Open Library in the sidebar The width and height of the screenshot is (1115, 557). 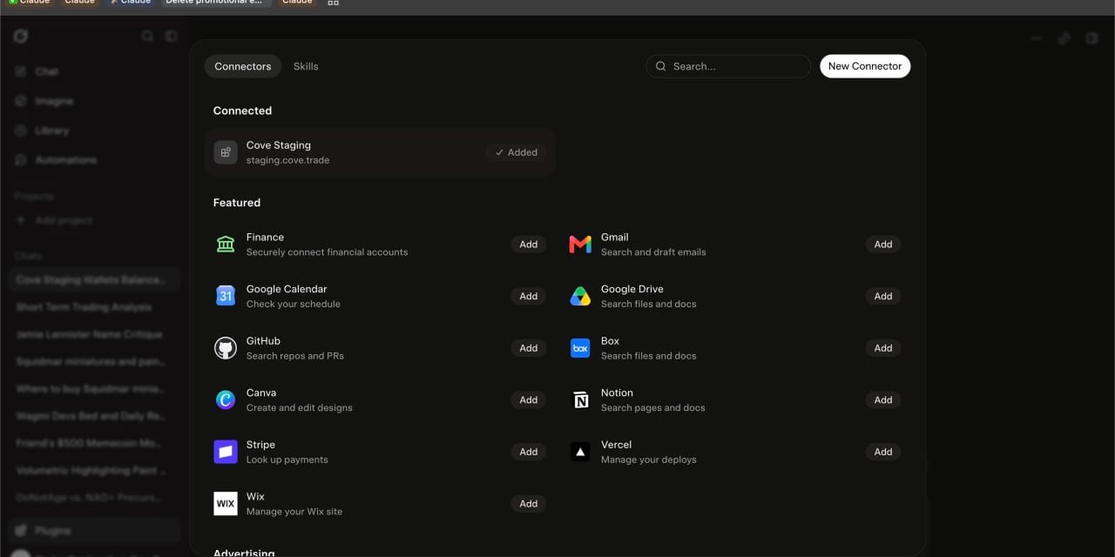tap(51, 131)
